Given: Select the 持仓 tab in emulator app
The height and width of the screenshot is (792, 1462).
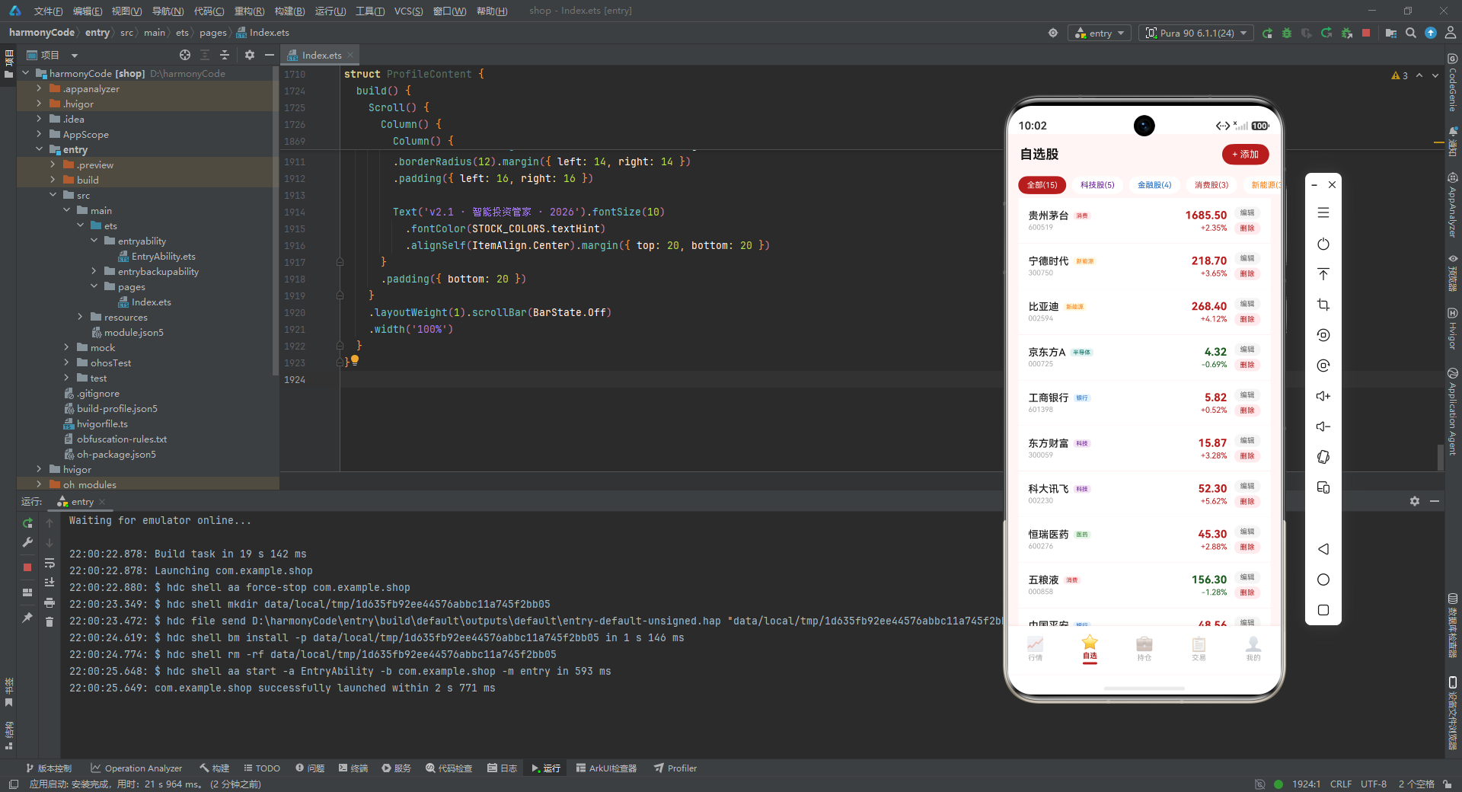Looking at the screenshot, I should tap(1144, 648).
